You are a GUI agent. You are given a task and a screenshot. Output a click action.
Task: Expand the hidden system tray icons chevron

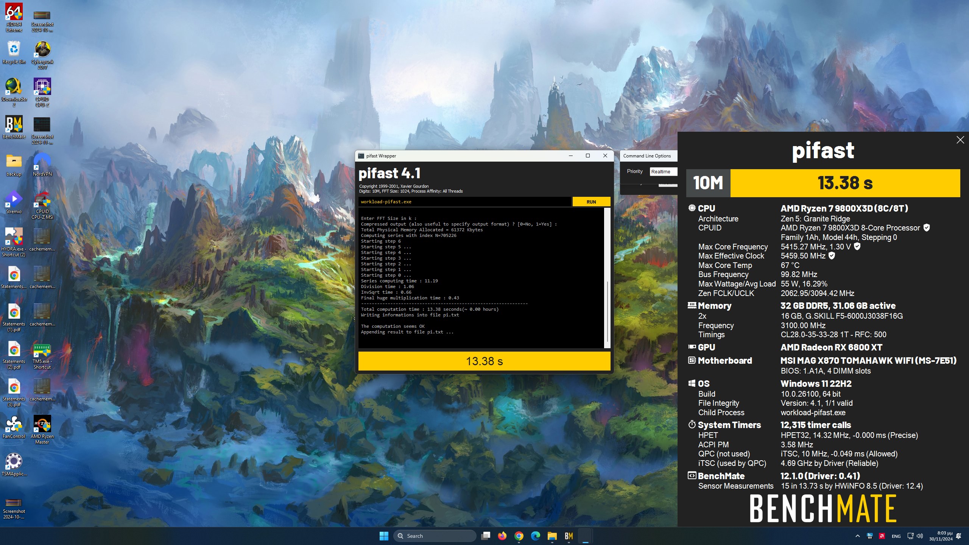tap(858, 536)
